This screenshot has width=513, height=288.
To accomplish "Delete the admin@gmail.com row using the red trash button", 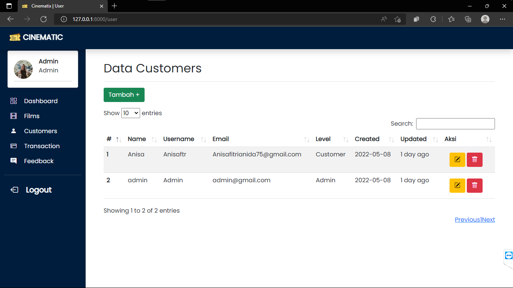I will pyautogui.click(x=475, y=186).
